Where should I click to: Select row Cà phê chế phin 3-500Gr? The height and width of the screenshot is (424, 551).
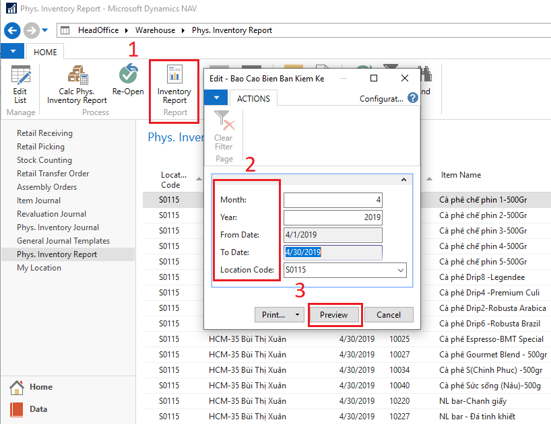pyautogui.click(x=483, y=231)
